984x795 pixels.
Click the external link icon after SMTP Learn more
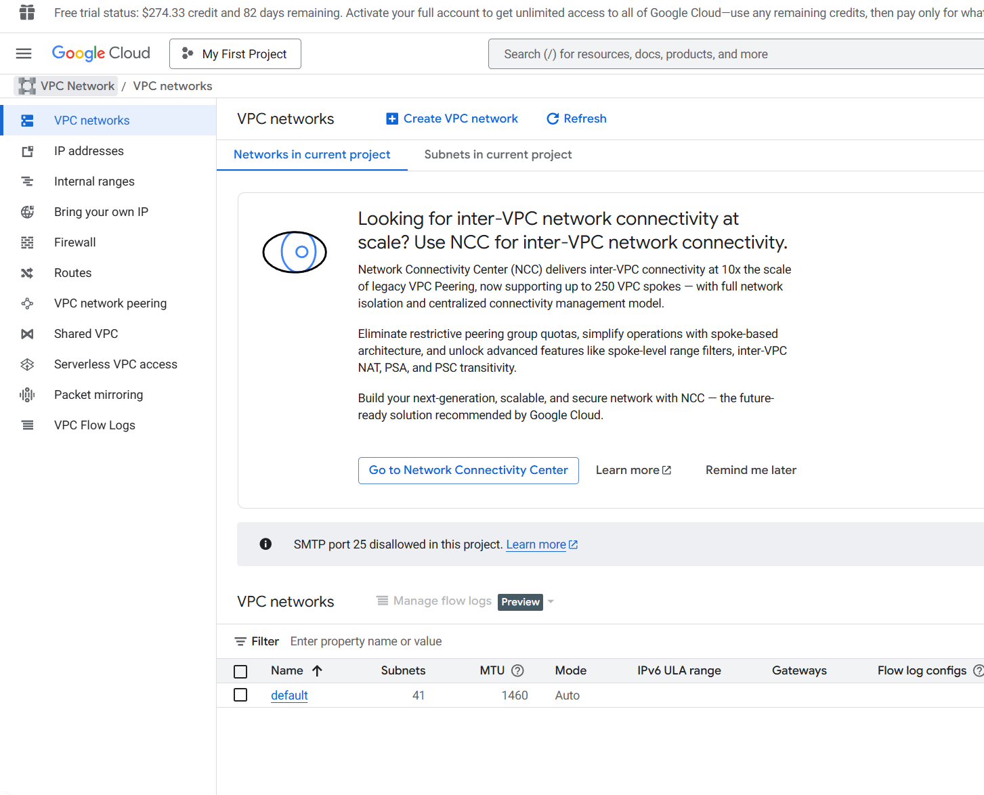click(573, 544)
